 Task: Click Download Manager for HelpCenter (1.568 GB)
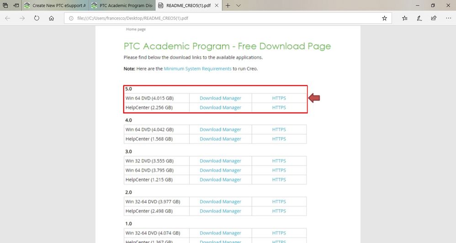click(220, 139)
